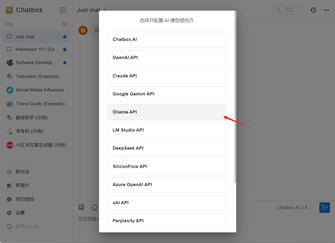Open the three-dot more options menu
Viewport: 335px width, 243px height.
tap(327, 10)
